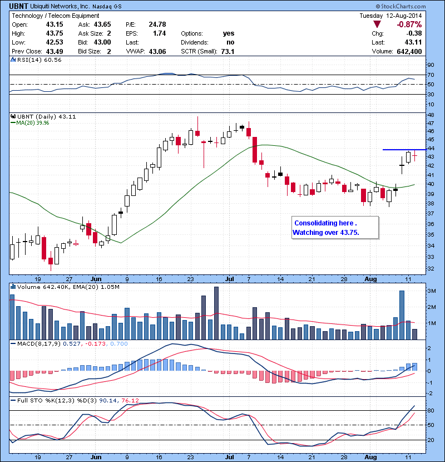Image resolution: width=445 pixels, height=462 pixels.
Task: Click the Volume value 642,400
Action: tap(409, 52)
